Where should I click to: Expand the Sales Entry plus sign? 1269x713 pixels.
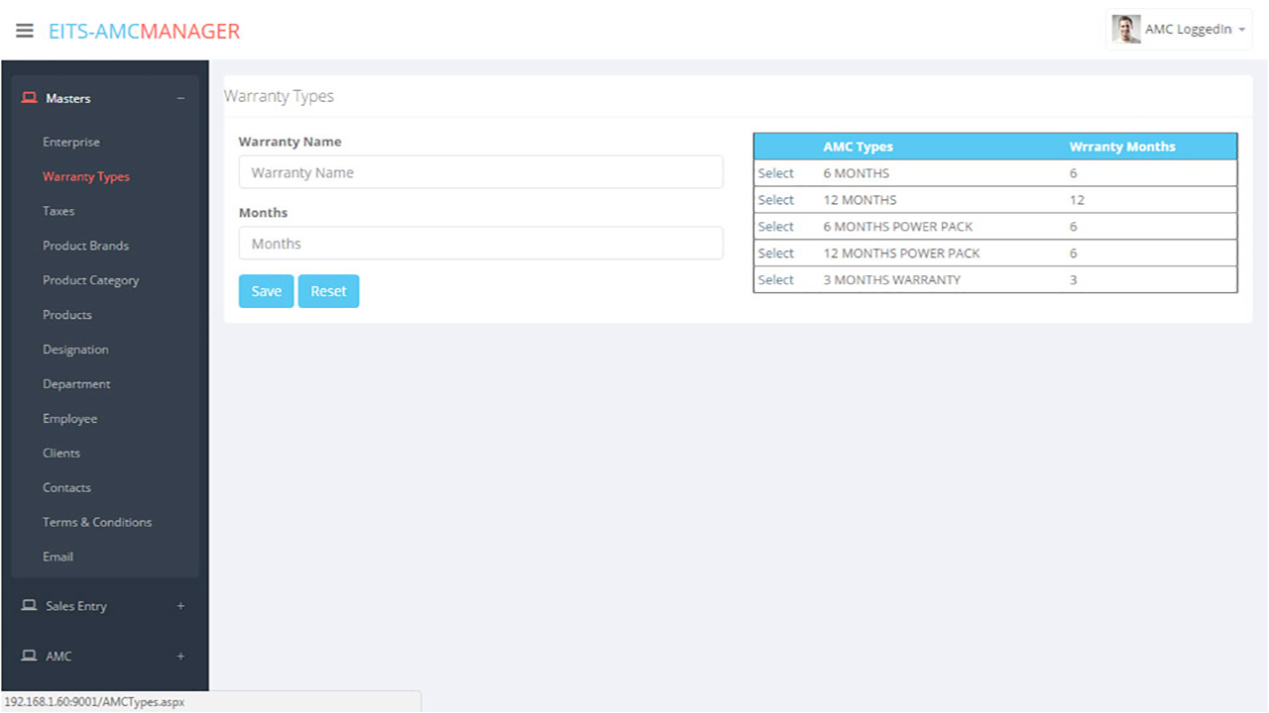[x=180, y=606]
